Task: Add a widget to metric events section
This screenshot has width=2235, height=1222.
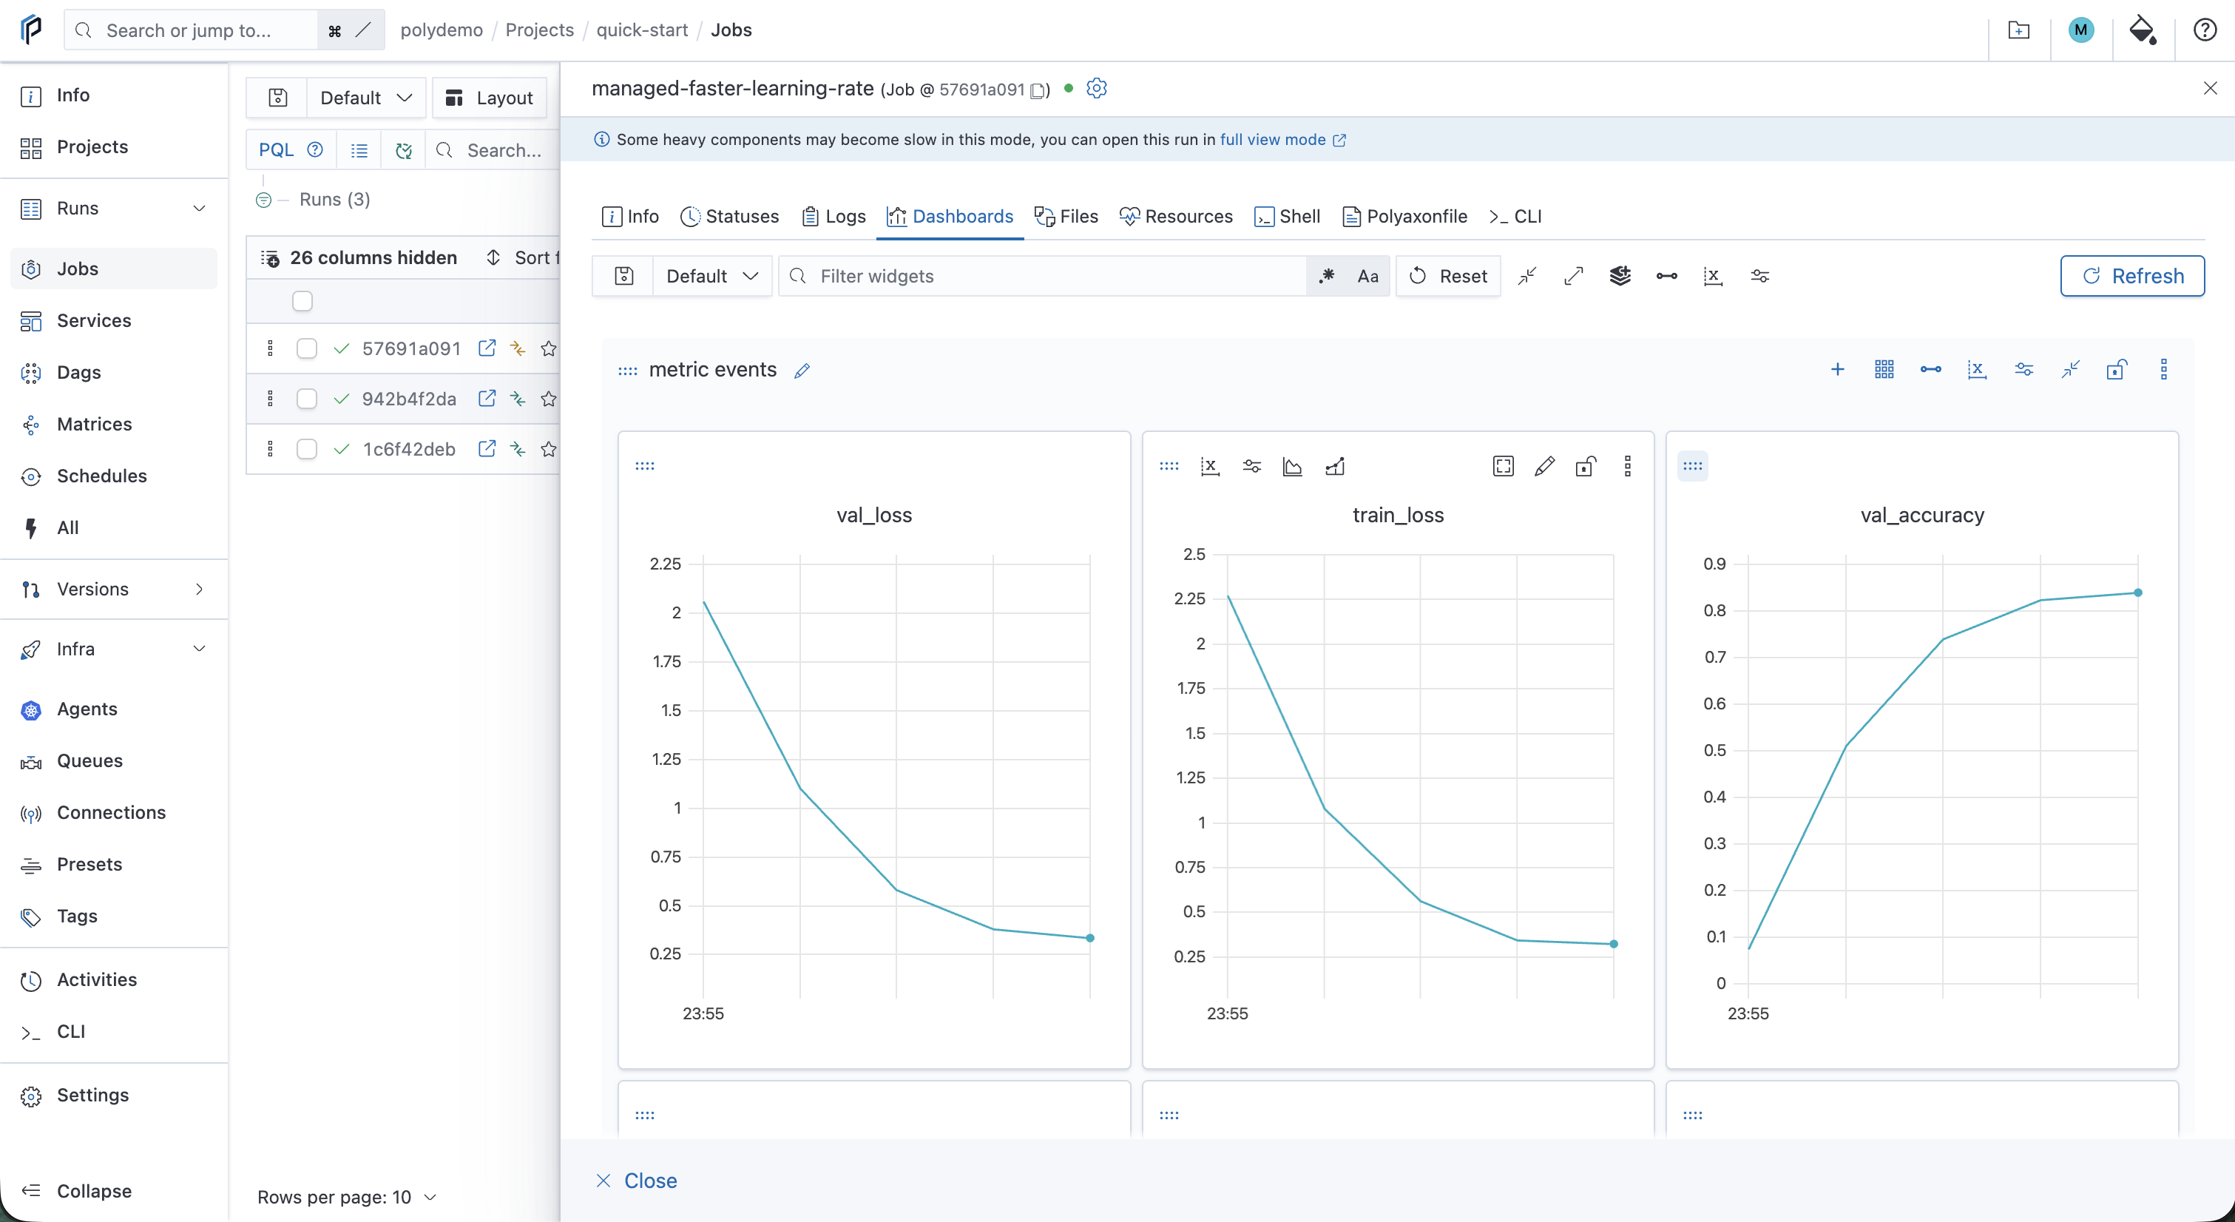Action: coord(1838,370)
